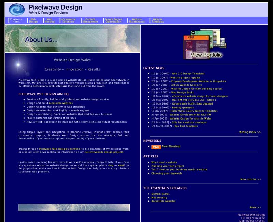Click the Pixelwave blue swirl logo

tap(17, 10)
